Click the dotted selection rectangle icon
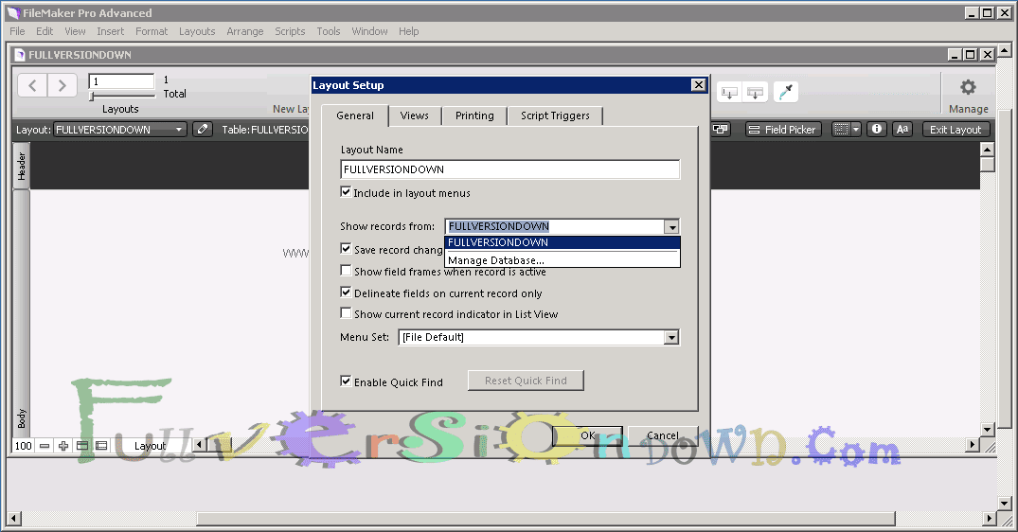This screenshot has width=1018, height=532. [842, 129]
